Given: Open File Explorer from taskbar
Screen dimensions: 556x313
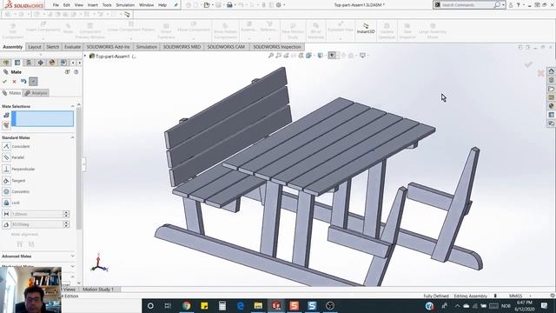Looking at the screenshot, I should (x=258, y=305).
